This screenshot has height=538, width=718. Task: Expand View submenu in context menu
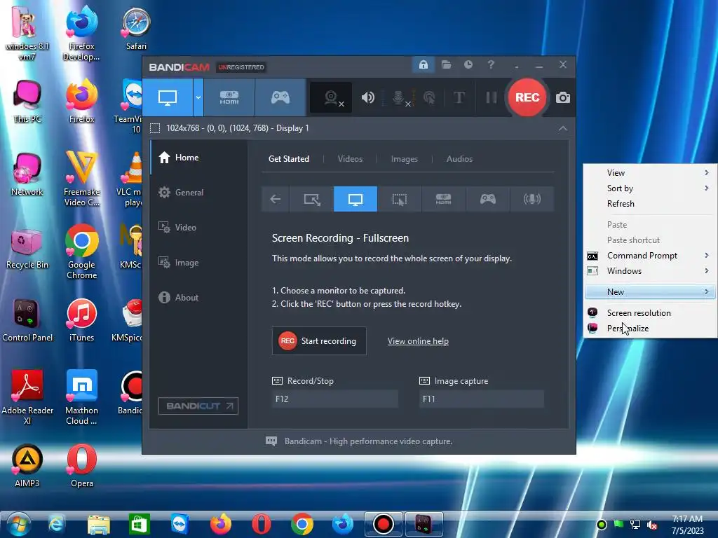pos(651,173)
